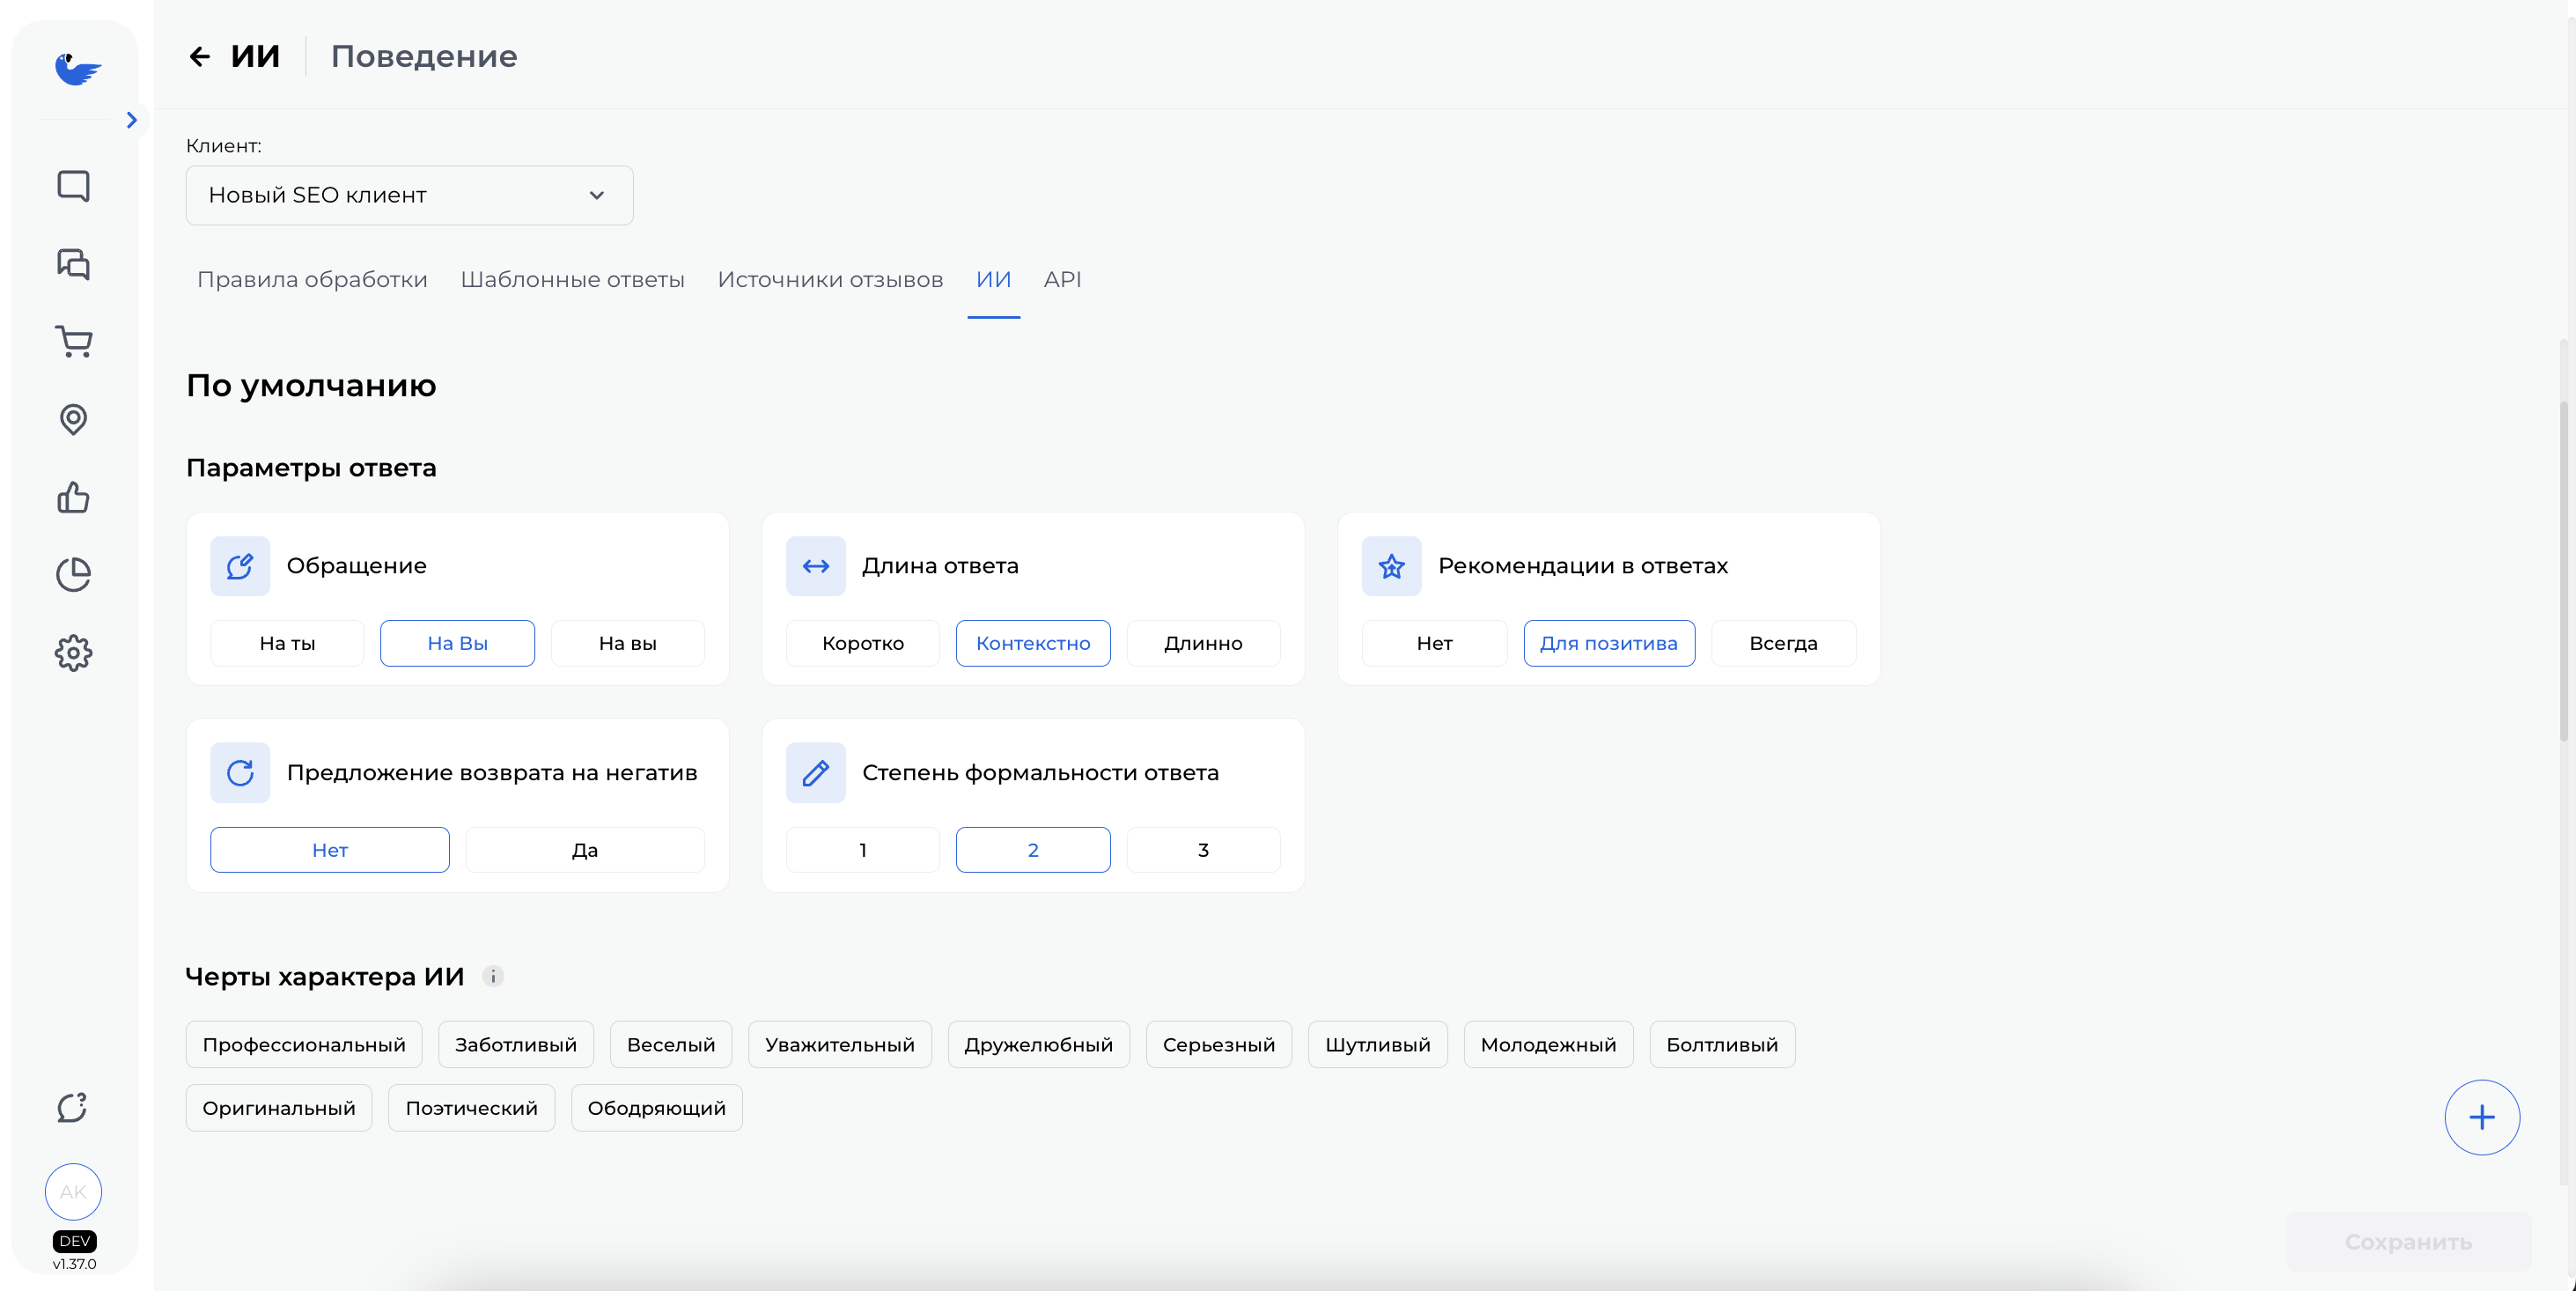The image size is (2576, 1291).
Task: Open the single chat bubble sidebar icon
Action: point(73,186)
